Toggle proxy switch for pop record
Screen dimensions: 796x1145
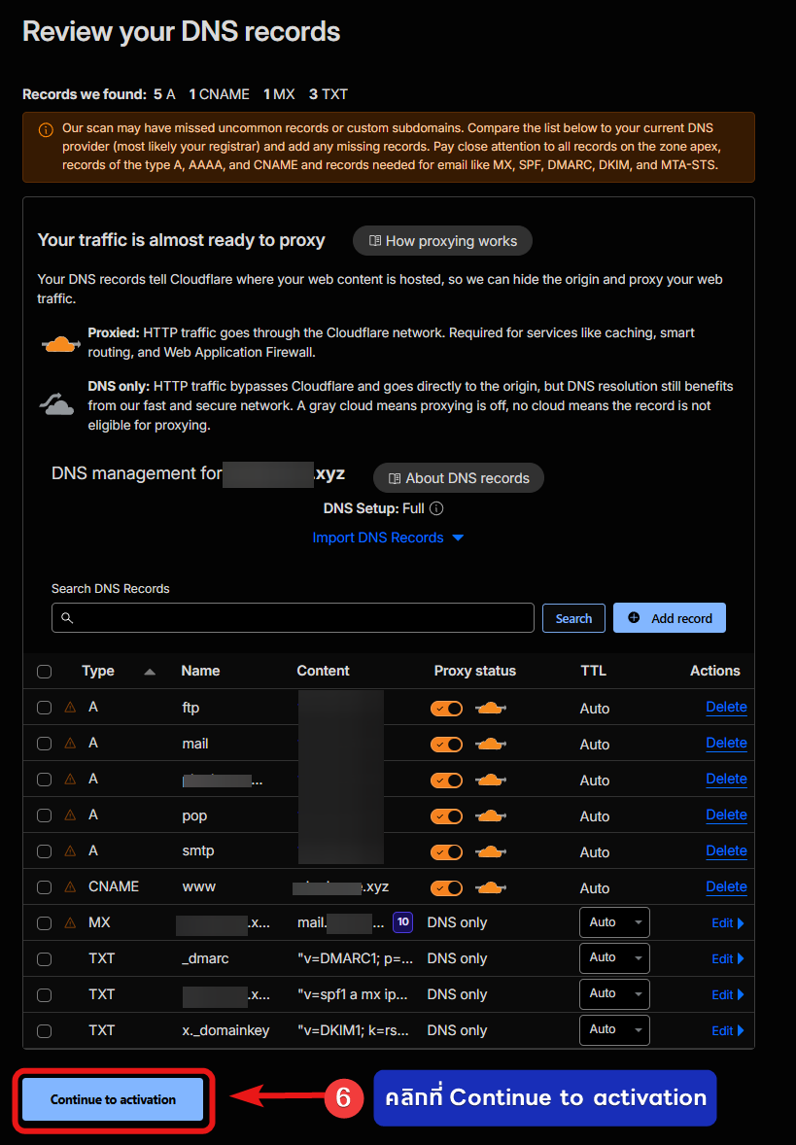(x=446, y=816)
